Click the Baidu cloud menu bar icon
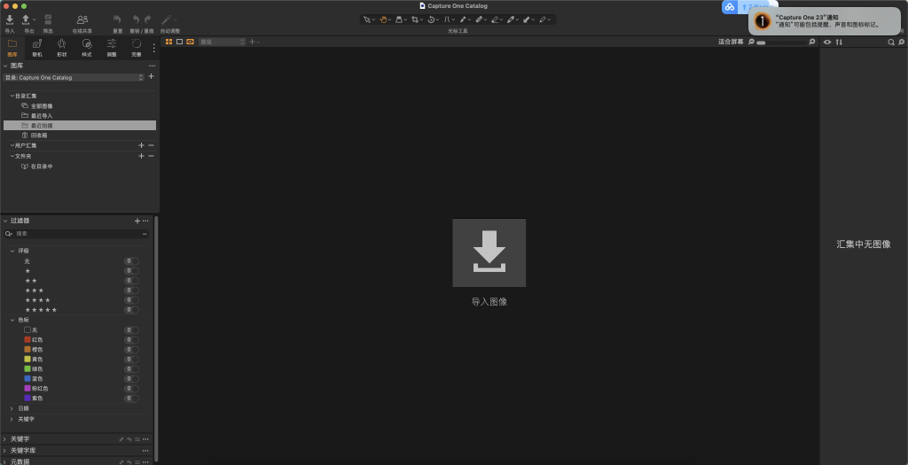 [x=730, y=7]
